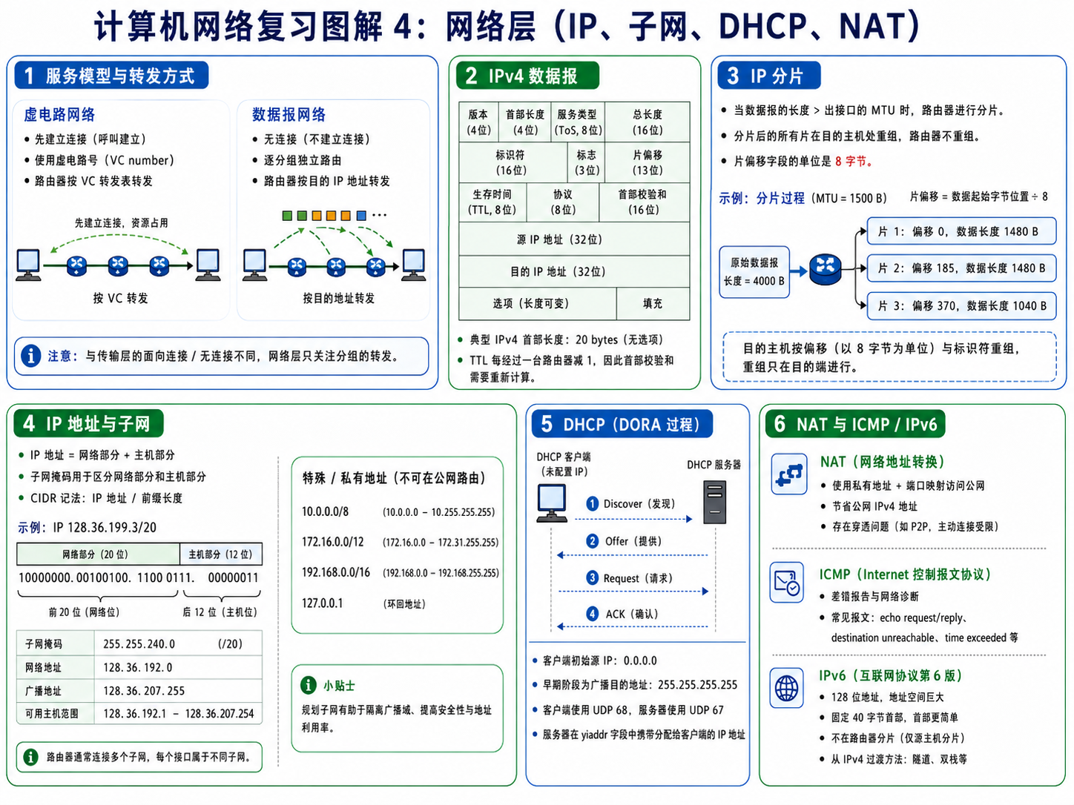Click the 片 2: 偏移 185 fragment box
1074x805 pixels.
click(x=962, y=268)
